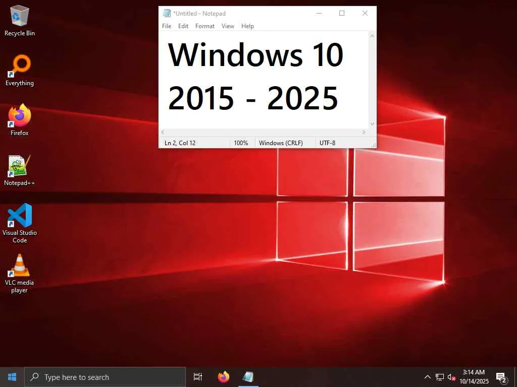Open the Action Center notifications icon
This screenshot has width=517, height=387.
tap(501, 377)
